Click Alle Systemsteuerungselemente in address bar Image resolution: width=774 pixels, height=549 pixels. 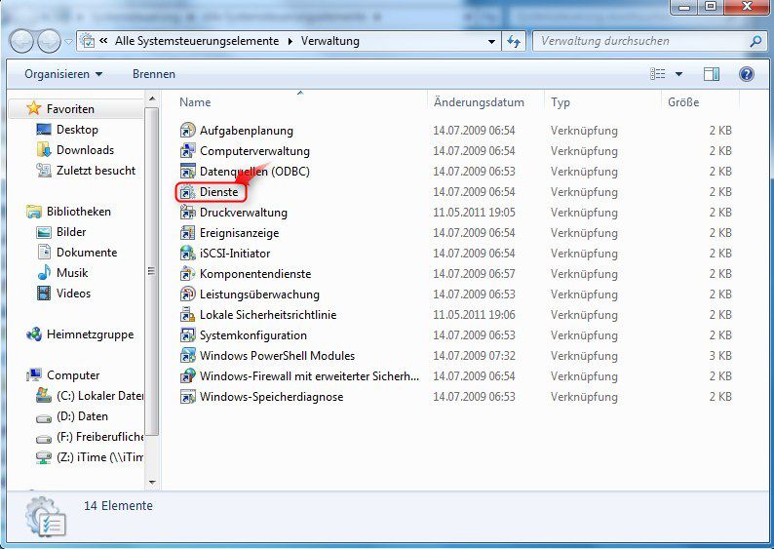tap(197, 41)
